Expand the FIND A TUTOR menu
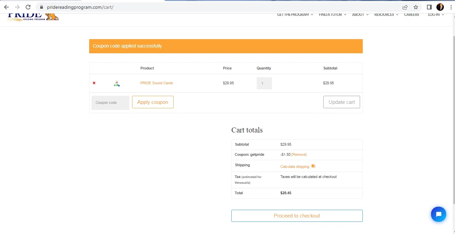The width and height of the screenshot is (455, 234). coord(332,14)
